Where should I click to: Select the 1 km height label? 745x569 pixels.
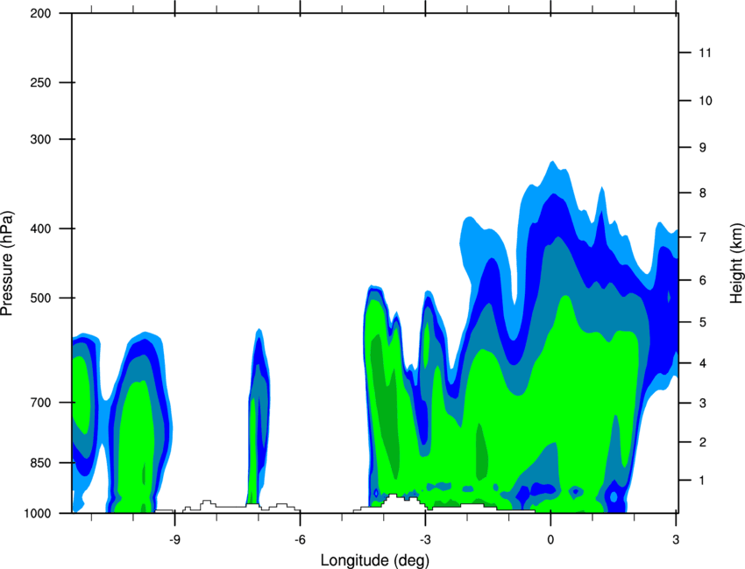702,481
